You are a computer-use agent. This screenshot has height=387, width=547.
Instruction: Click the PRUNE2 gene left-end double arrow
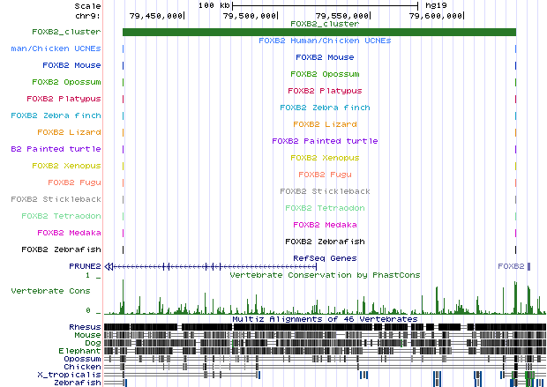point(109,265)
